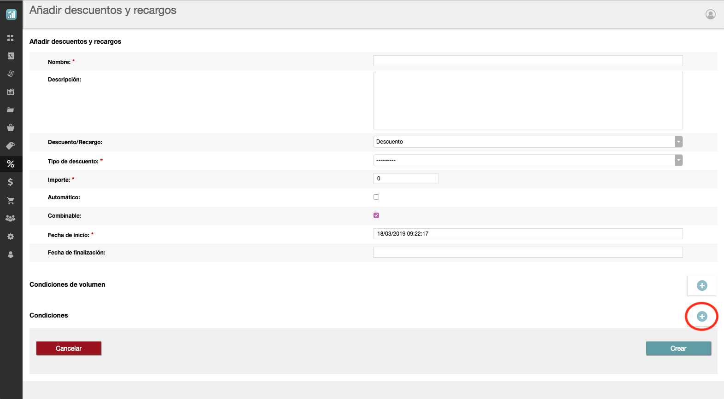Open the shopping basket sidebar icon
This screenshot has width=724, height=399.
click(11, 127)
